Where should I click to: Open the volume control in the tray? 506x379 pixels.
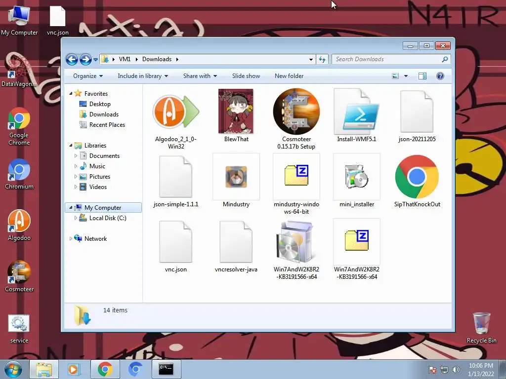[456, 370]
